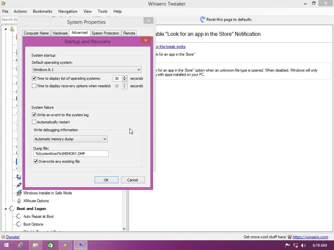Enable Time to display recovery options checkbox

34,86
